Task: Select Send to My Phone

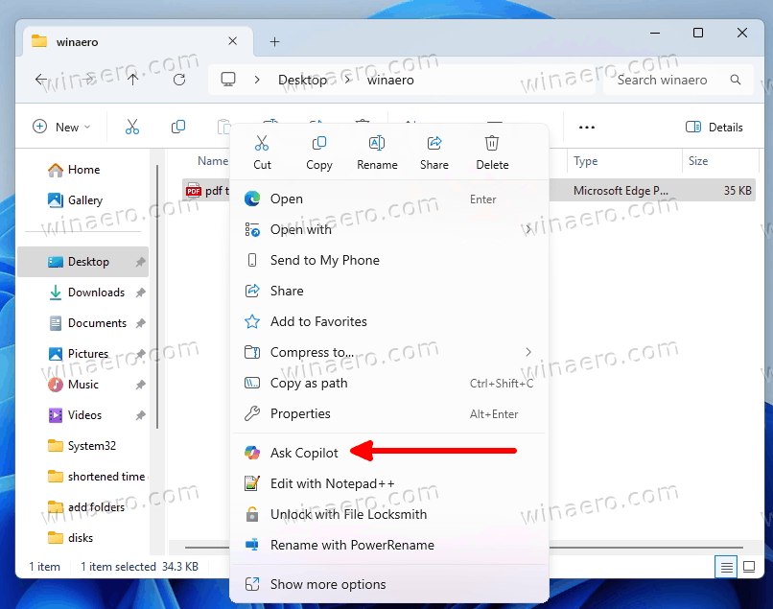Action: coord(389,260)
